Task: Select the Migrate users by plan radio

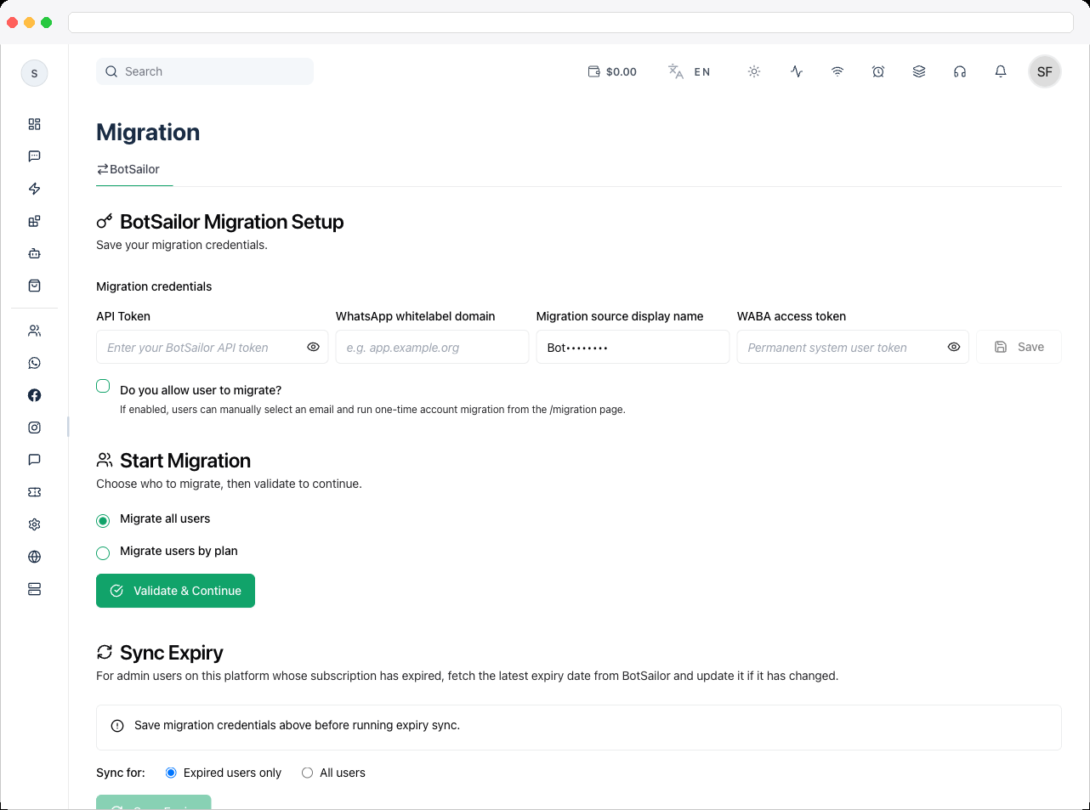Action: pyautogui.click(x=103, y=552)
